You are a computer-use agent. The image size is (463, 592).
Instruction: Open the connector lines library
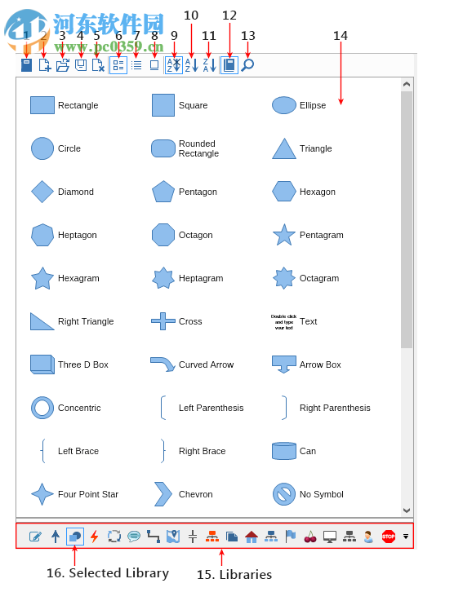(154, 536)
